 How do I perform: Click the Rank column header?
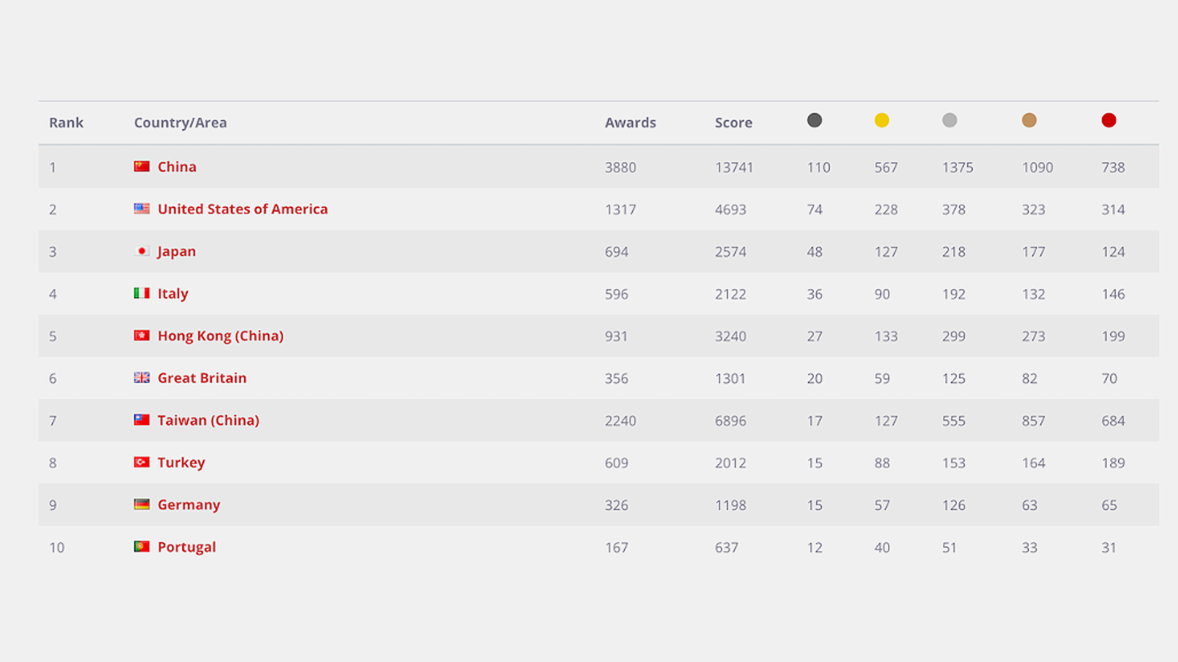66,122
